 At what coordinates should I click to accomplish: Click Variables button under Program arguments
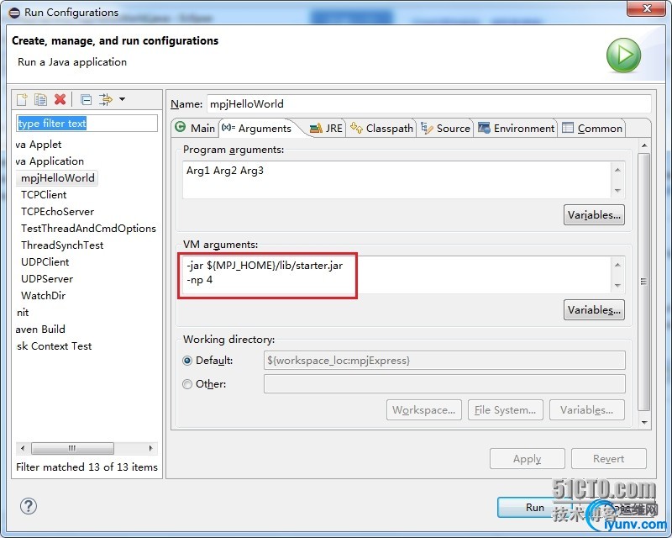coord(594,215)
